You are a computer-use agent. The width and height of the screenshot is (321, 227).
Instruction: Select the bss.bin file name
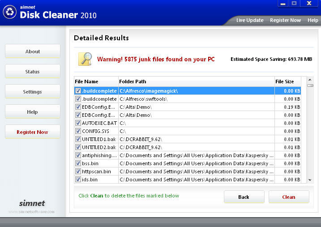point(90,163)
